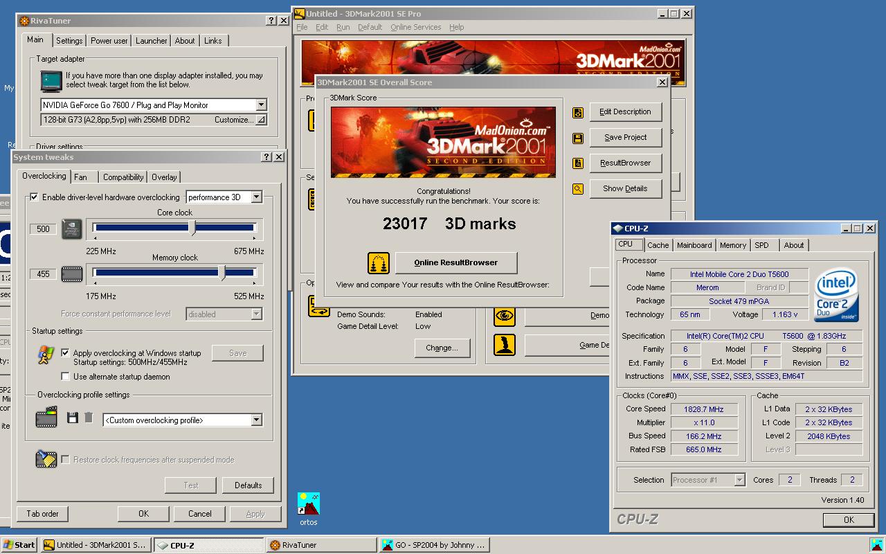Switch to GO - SP2004 taskbar item
The width and height of the screenshot is (886, 554).
435,545
